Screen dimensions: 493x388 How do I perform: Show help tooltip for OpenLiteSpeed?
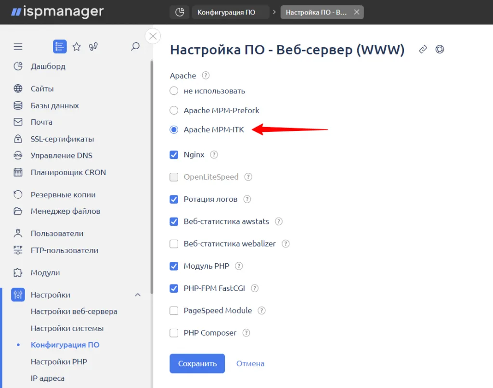coord(248,177)
